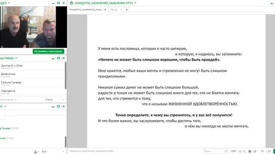
Task: Open the presentation title dropdown arrow
Action: 135,3
